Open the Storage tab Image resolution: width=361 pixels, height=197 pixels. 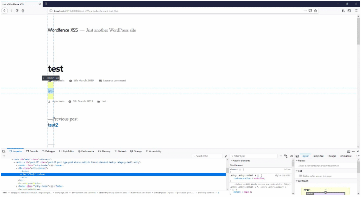[136, 151]
